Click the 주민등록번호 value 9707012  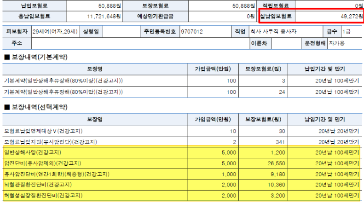pos(192,32)
